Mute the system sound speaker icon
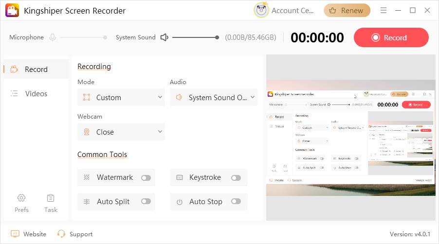Screen dimensions: 439x244 click(165, 37)
